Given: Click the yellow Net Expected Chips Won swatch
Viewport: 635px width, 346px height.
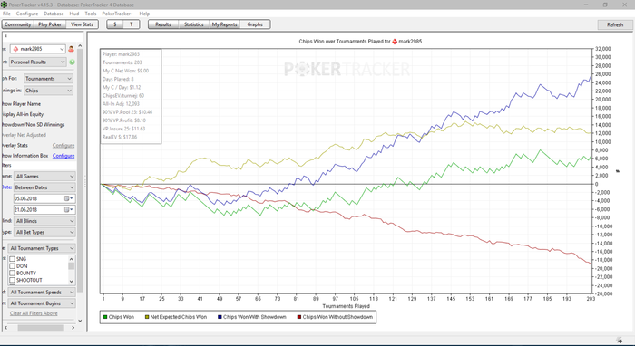Looking at the screenshot, I should tap(147, 317).
